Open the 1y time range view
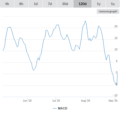The height and width of the screenshot is (115, 120). point(99,4)
